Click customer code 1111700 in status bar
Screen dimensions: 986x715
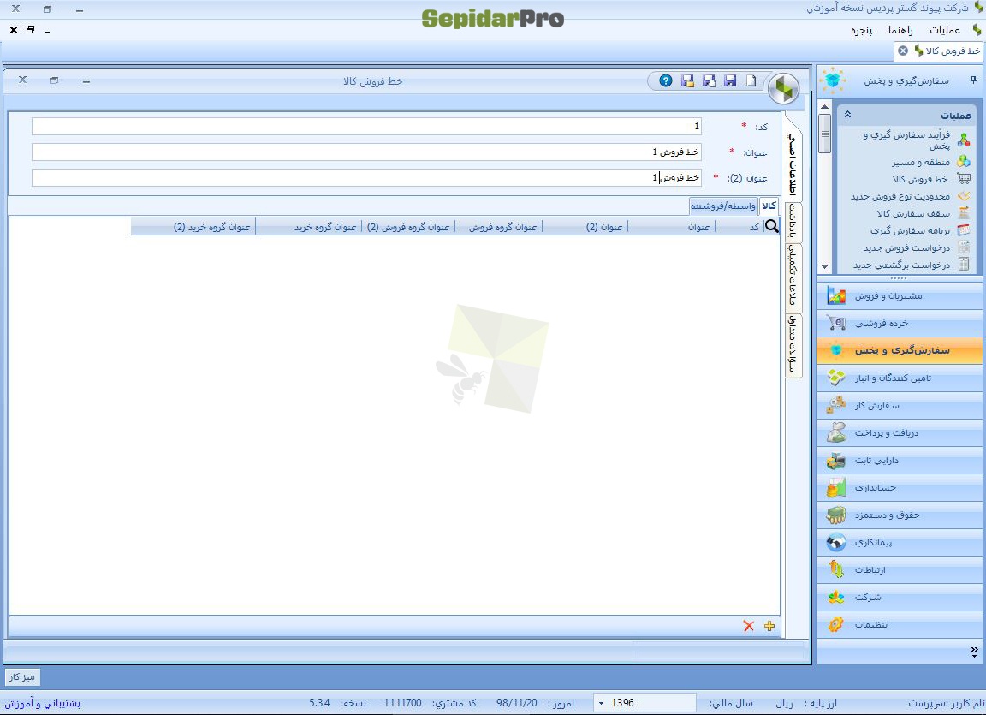(x=402, y=703)
